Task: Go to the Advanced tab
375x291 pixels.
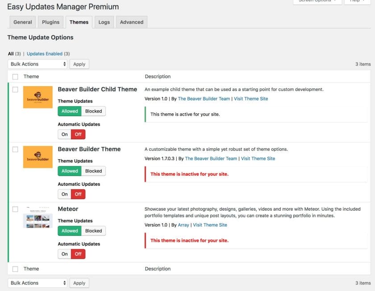Action: point(132,22)
